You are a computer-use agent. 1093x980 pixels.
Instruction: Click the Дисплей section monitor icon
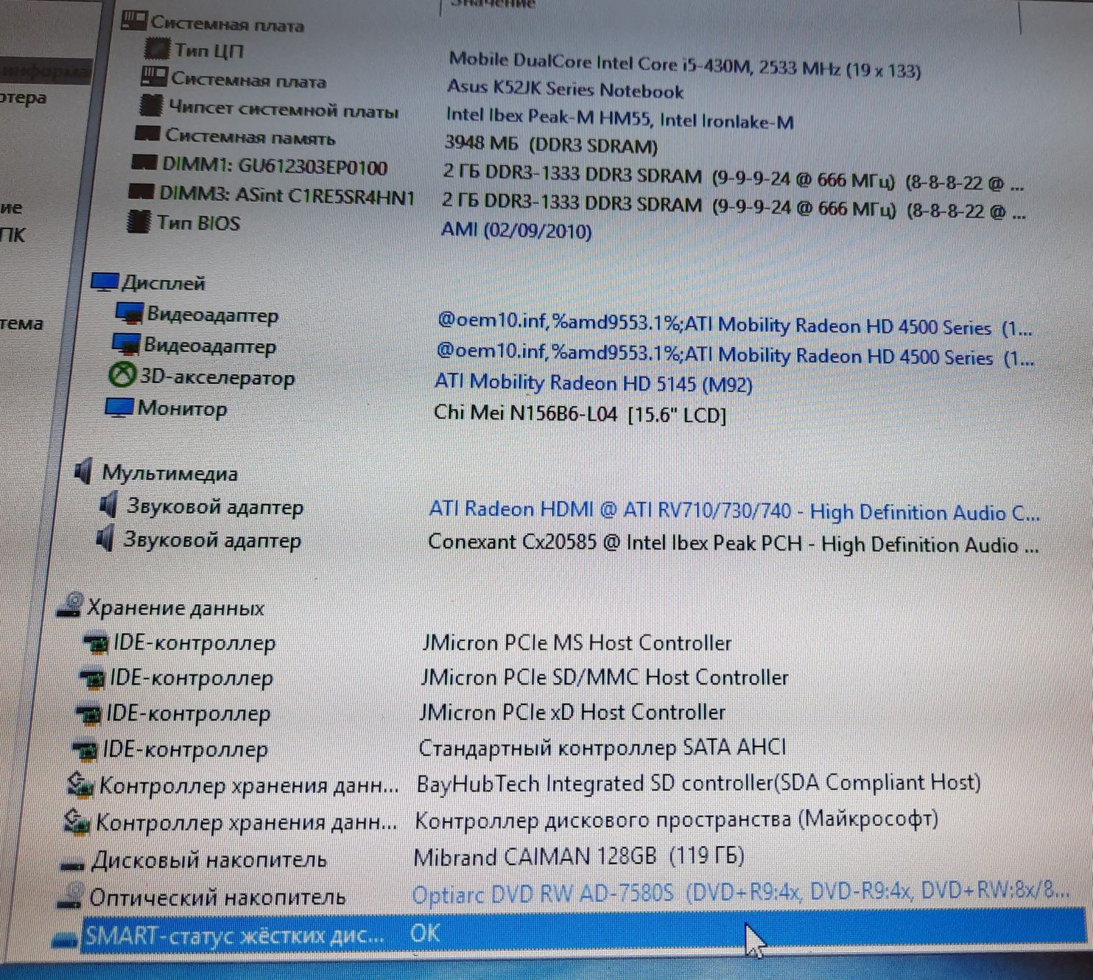click(104, 281)
